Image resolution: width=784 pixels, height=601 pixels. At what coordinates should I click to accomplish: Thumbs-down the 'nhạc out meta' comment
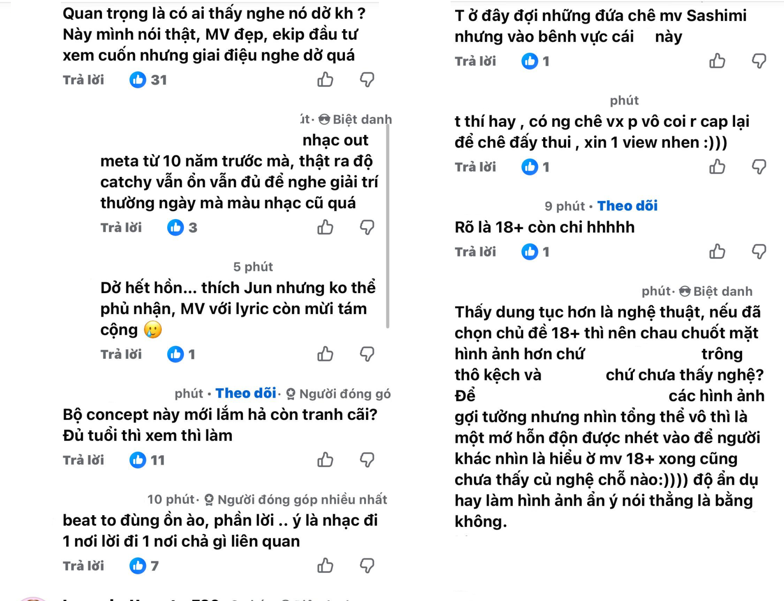pos(367,227)
